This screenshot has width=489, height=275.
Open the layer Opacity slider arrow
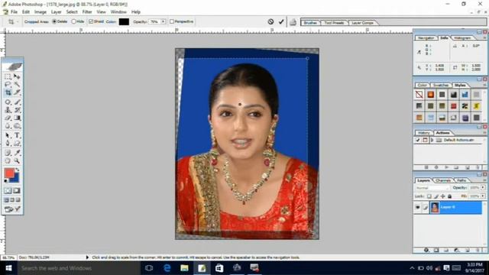coord(483,187)
